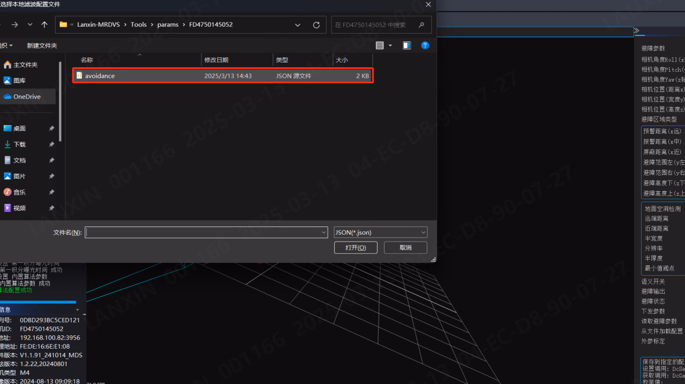Viewport: 685px width, 384px height.
Task: Refresh the current folder
Action: (x=316, y=25)
